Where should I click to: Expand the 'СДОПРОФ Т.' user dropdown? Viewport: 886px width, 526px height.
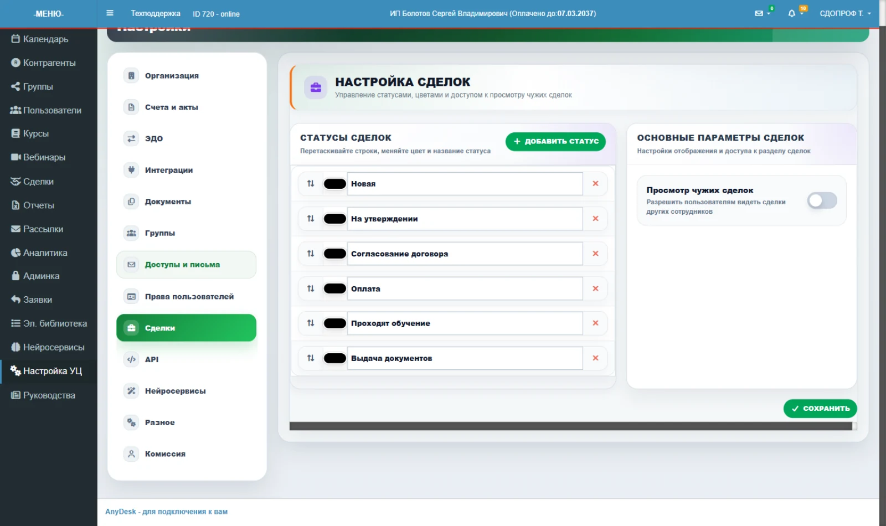coord(845,13)
